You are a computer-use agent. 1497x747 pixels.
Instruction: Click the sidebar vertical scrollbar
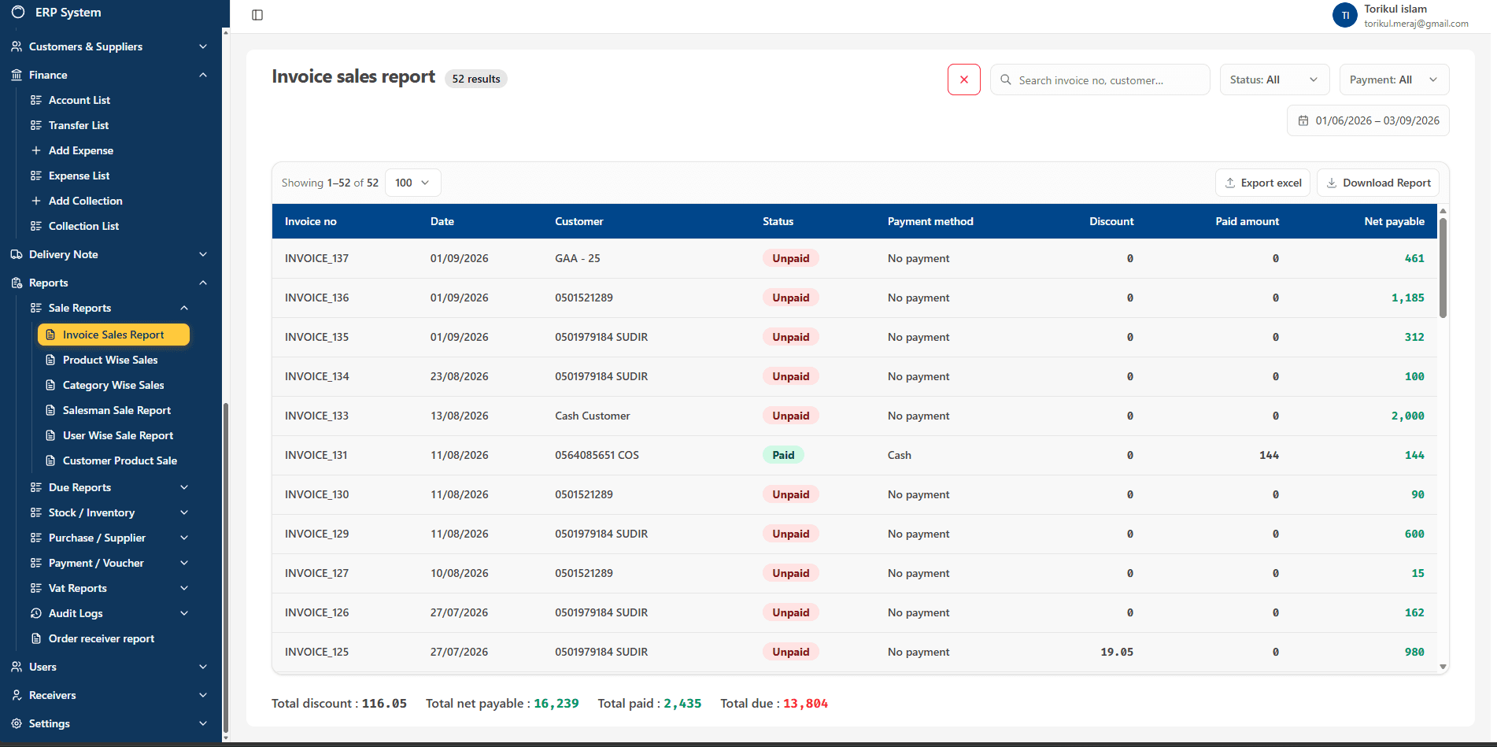coord(226,567)
